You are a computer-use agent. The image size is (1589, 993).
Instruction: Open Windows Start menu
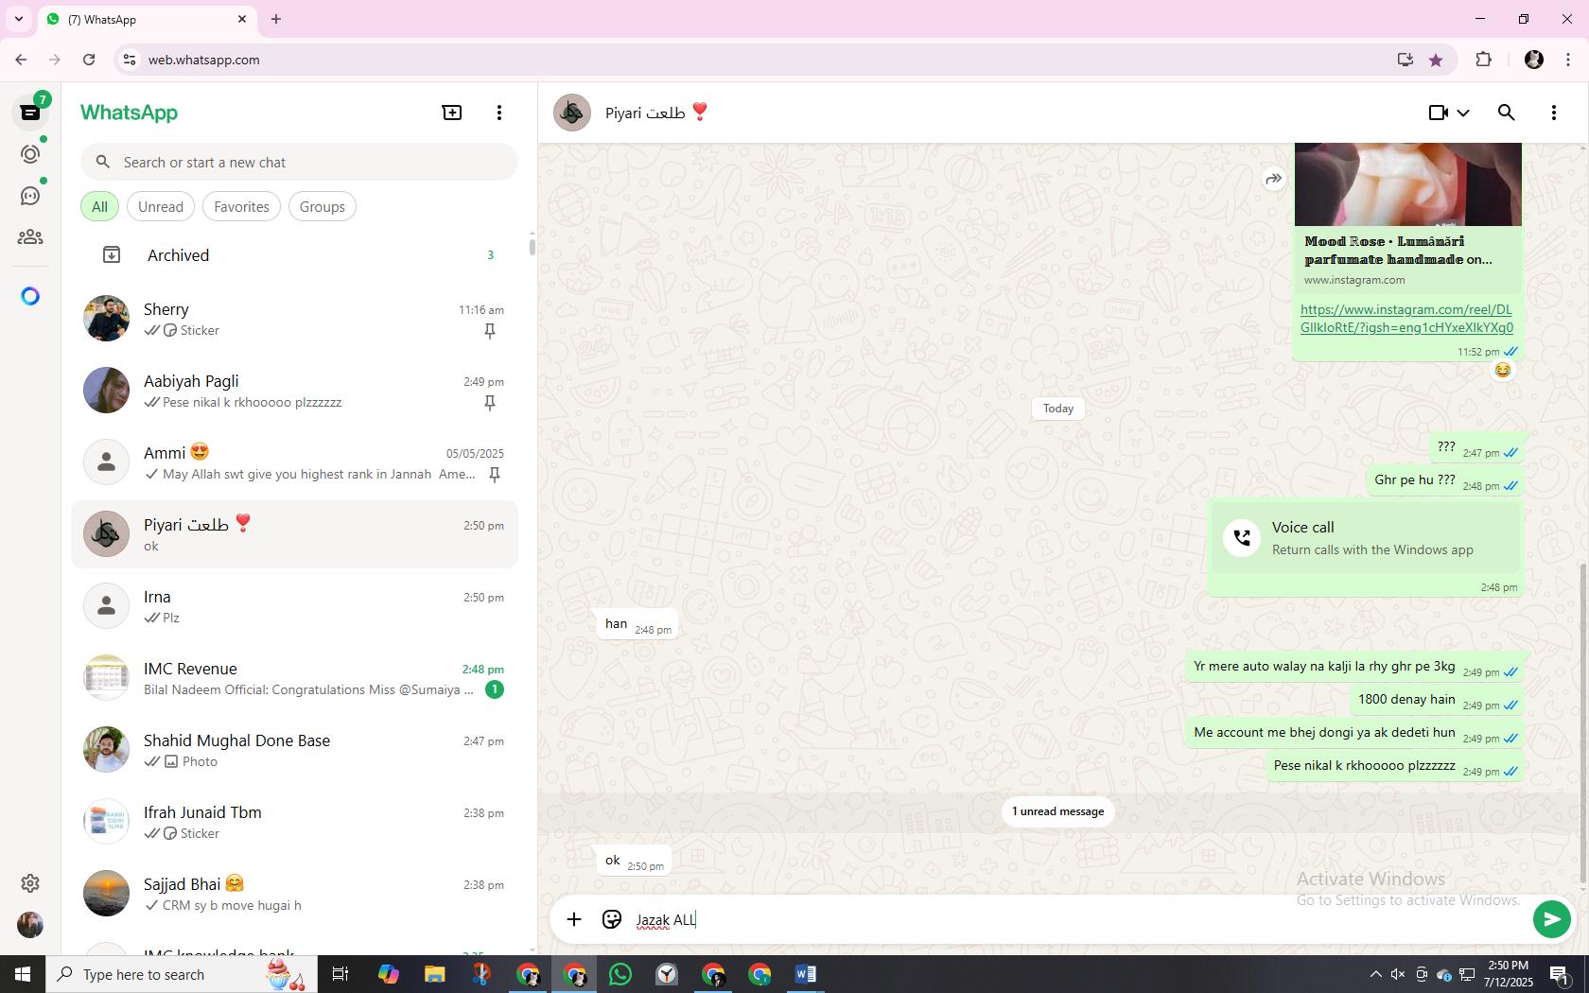click(23, 974)
